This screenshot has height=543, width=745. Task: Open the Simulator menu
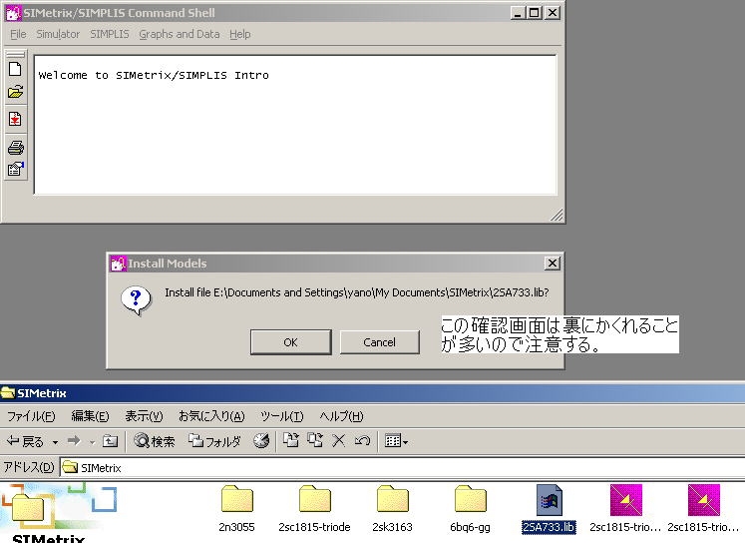[58, 34]
